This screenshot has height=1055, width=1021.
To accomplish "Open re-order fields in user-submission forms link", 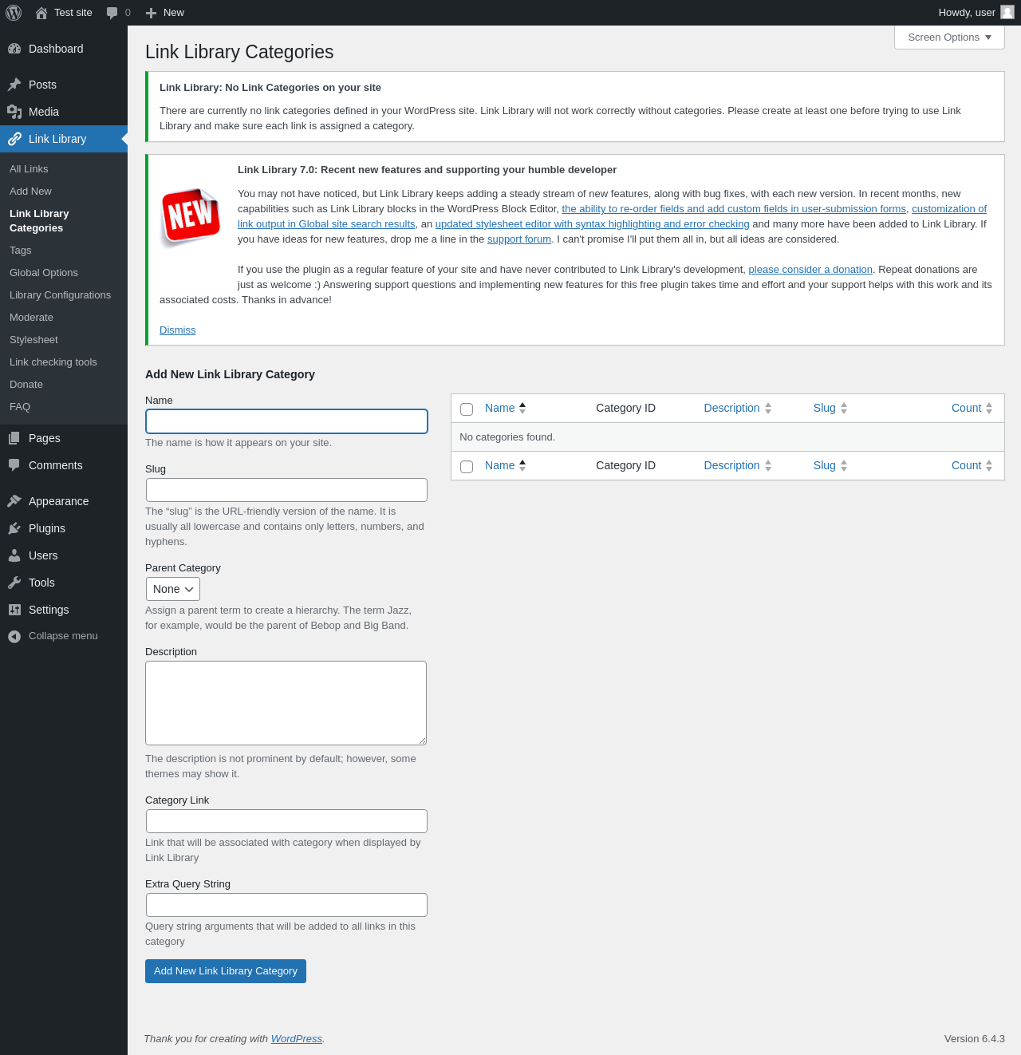I will 734,209.
